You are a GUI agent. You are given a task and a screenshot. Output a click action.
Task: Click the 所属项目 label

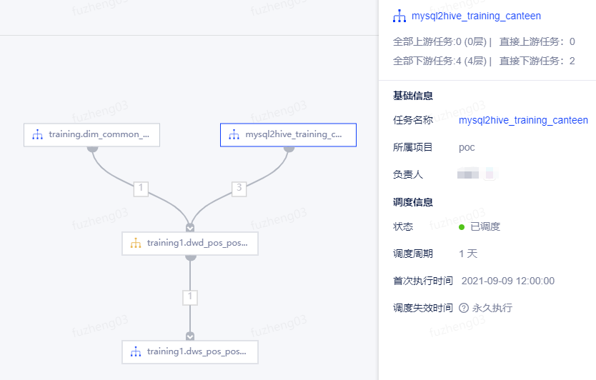click(x=413, y=147)
